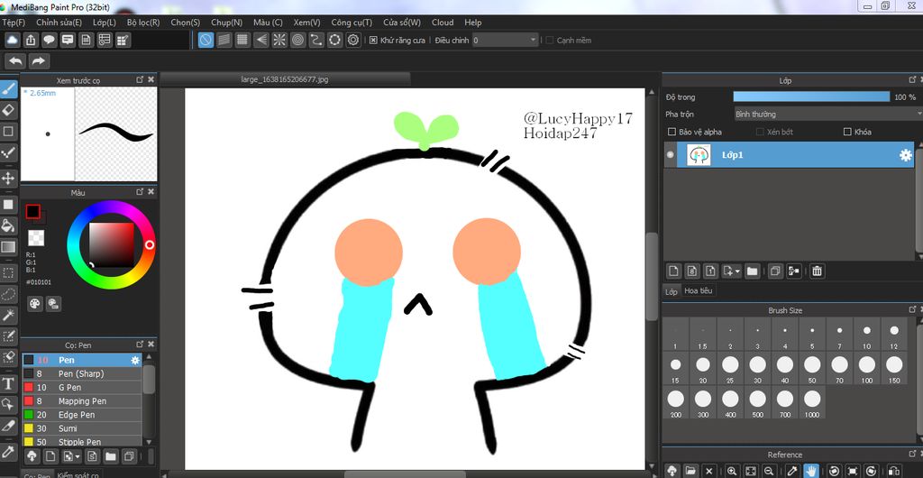Open the gear settings of Lớp1 layer

tap(905, 155)
